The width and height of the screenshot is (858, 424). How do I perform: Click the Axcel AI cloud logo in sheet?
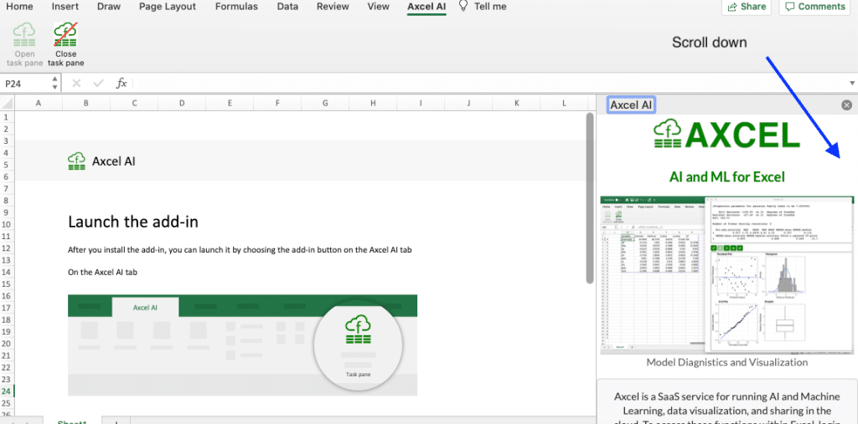tap(76, 161)
